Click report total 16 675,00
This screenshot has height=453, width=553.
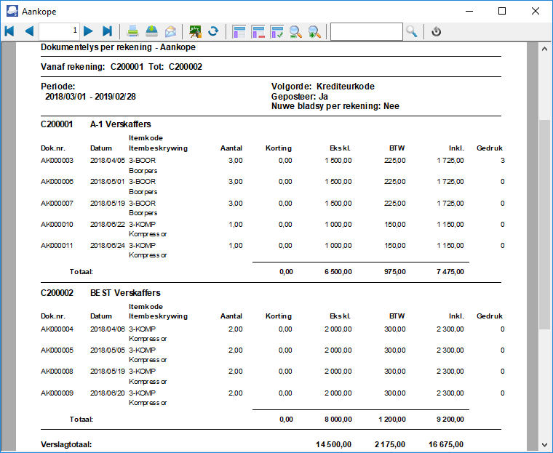pyautogui.click(x=446, y=444)
